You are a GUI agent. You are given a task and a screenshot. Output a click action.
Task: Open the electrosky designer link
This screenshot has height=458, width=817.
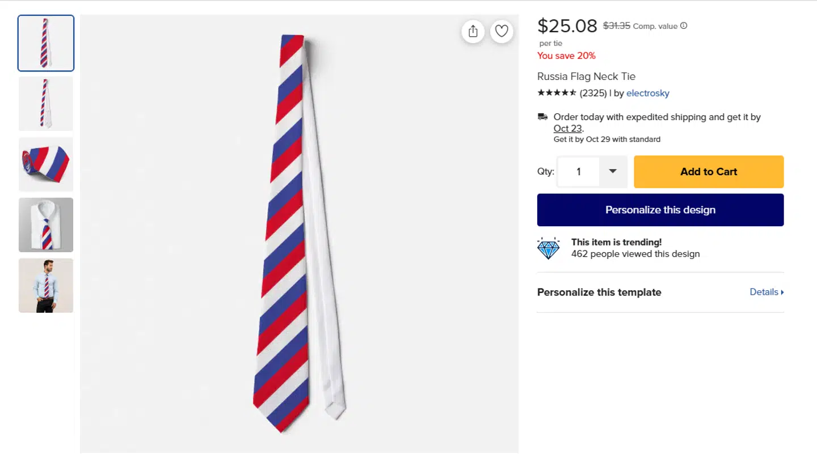[x=648, y=93]
